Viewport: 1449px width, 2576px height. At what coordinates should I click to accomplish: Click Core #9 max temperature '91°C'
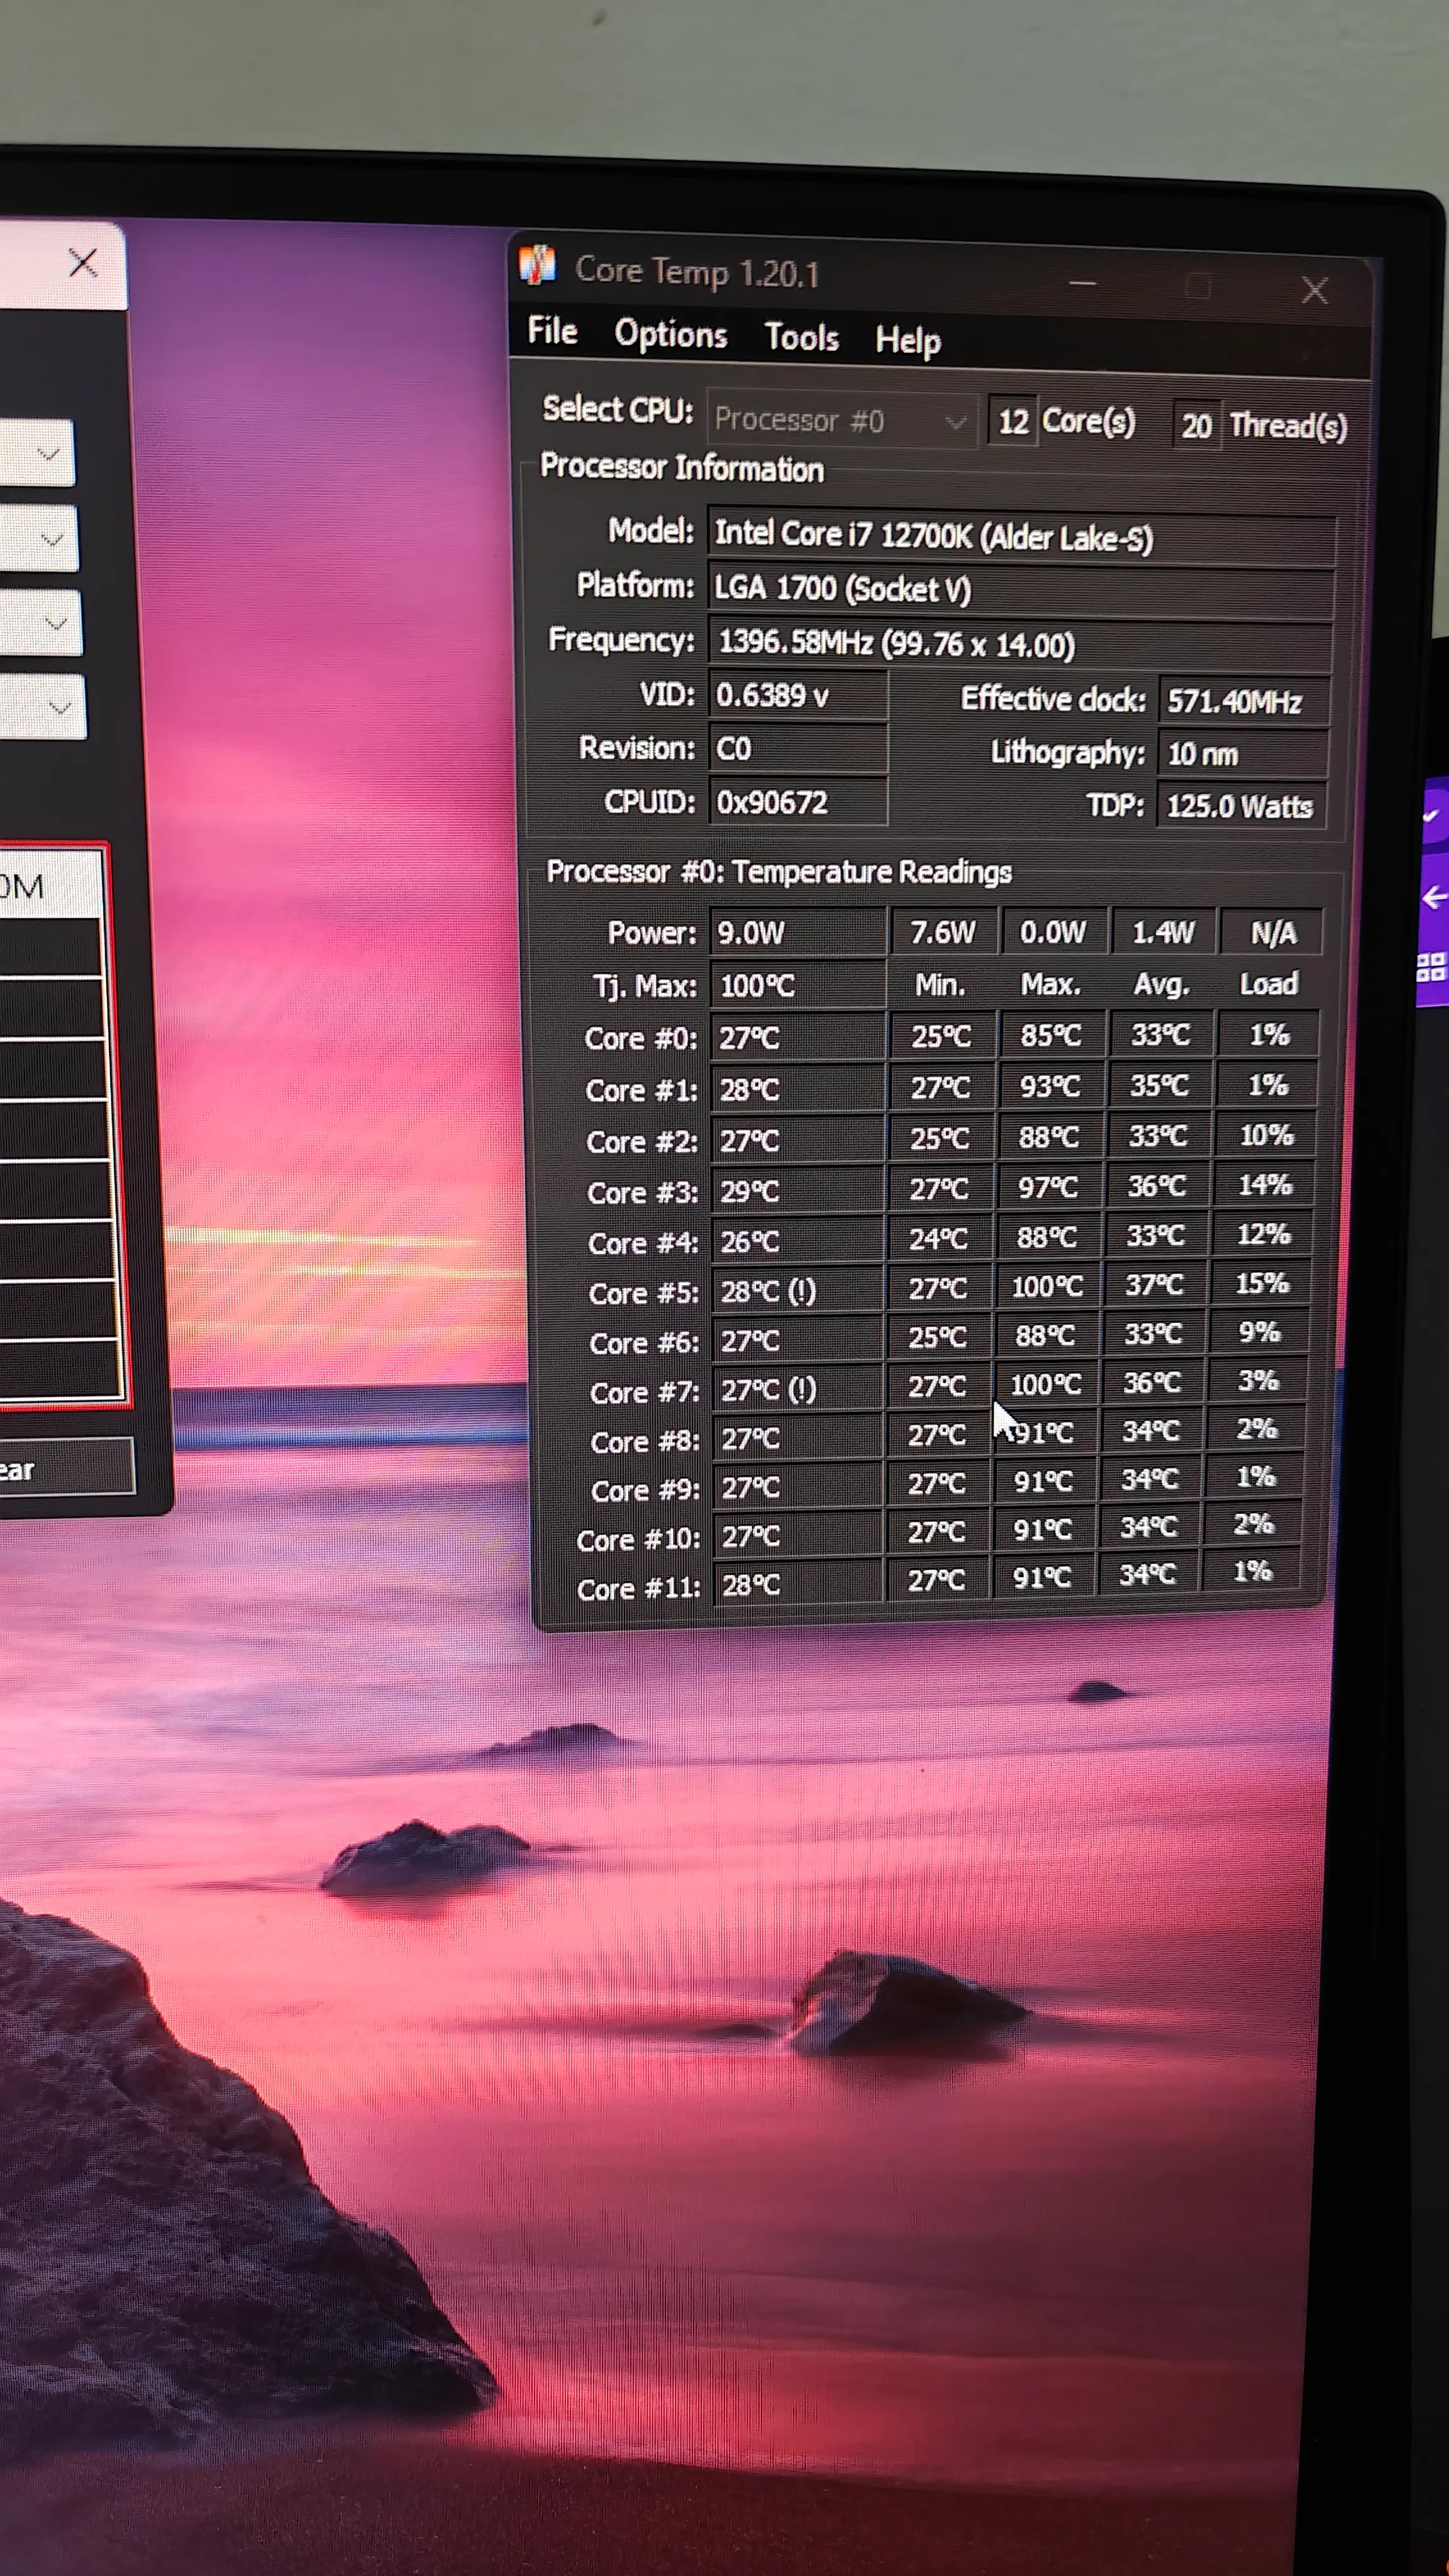[x=1043, y=1481]
